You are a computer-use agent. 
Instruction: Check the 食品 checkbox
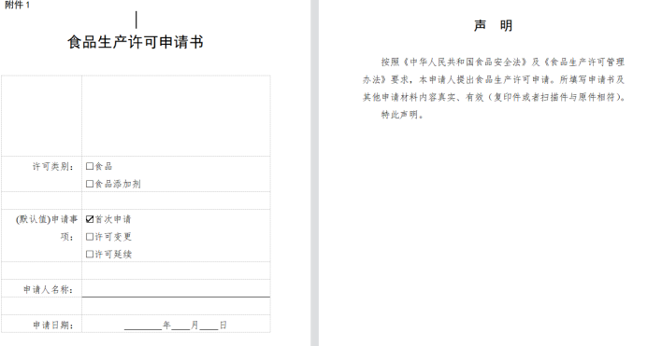[x=90, y=166]
